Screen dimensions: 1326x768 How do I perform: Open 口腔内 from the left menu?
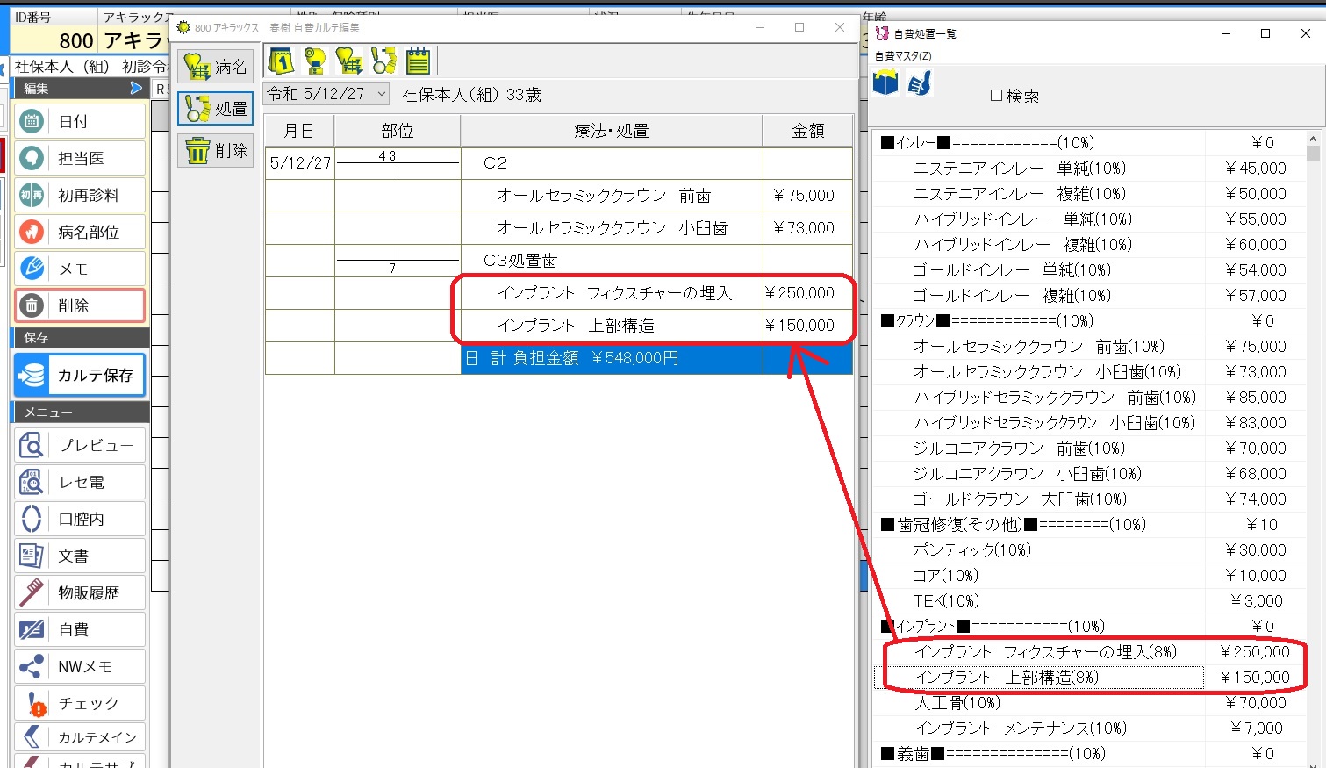[80, 519]
